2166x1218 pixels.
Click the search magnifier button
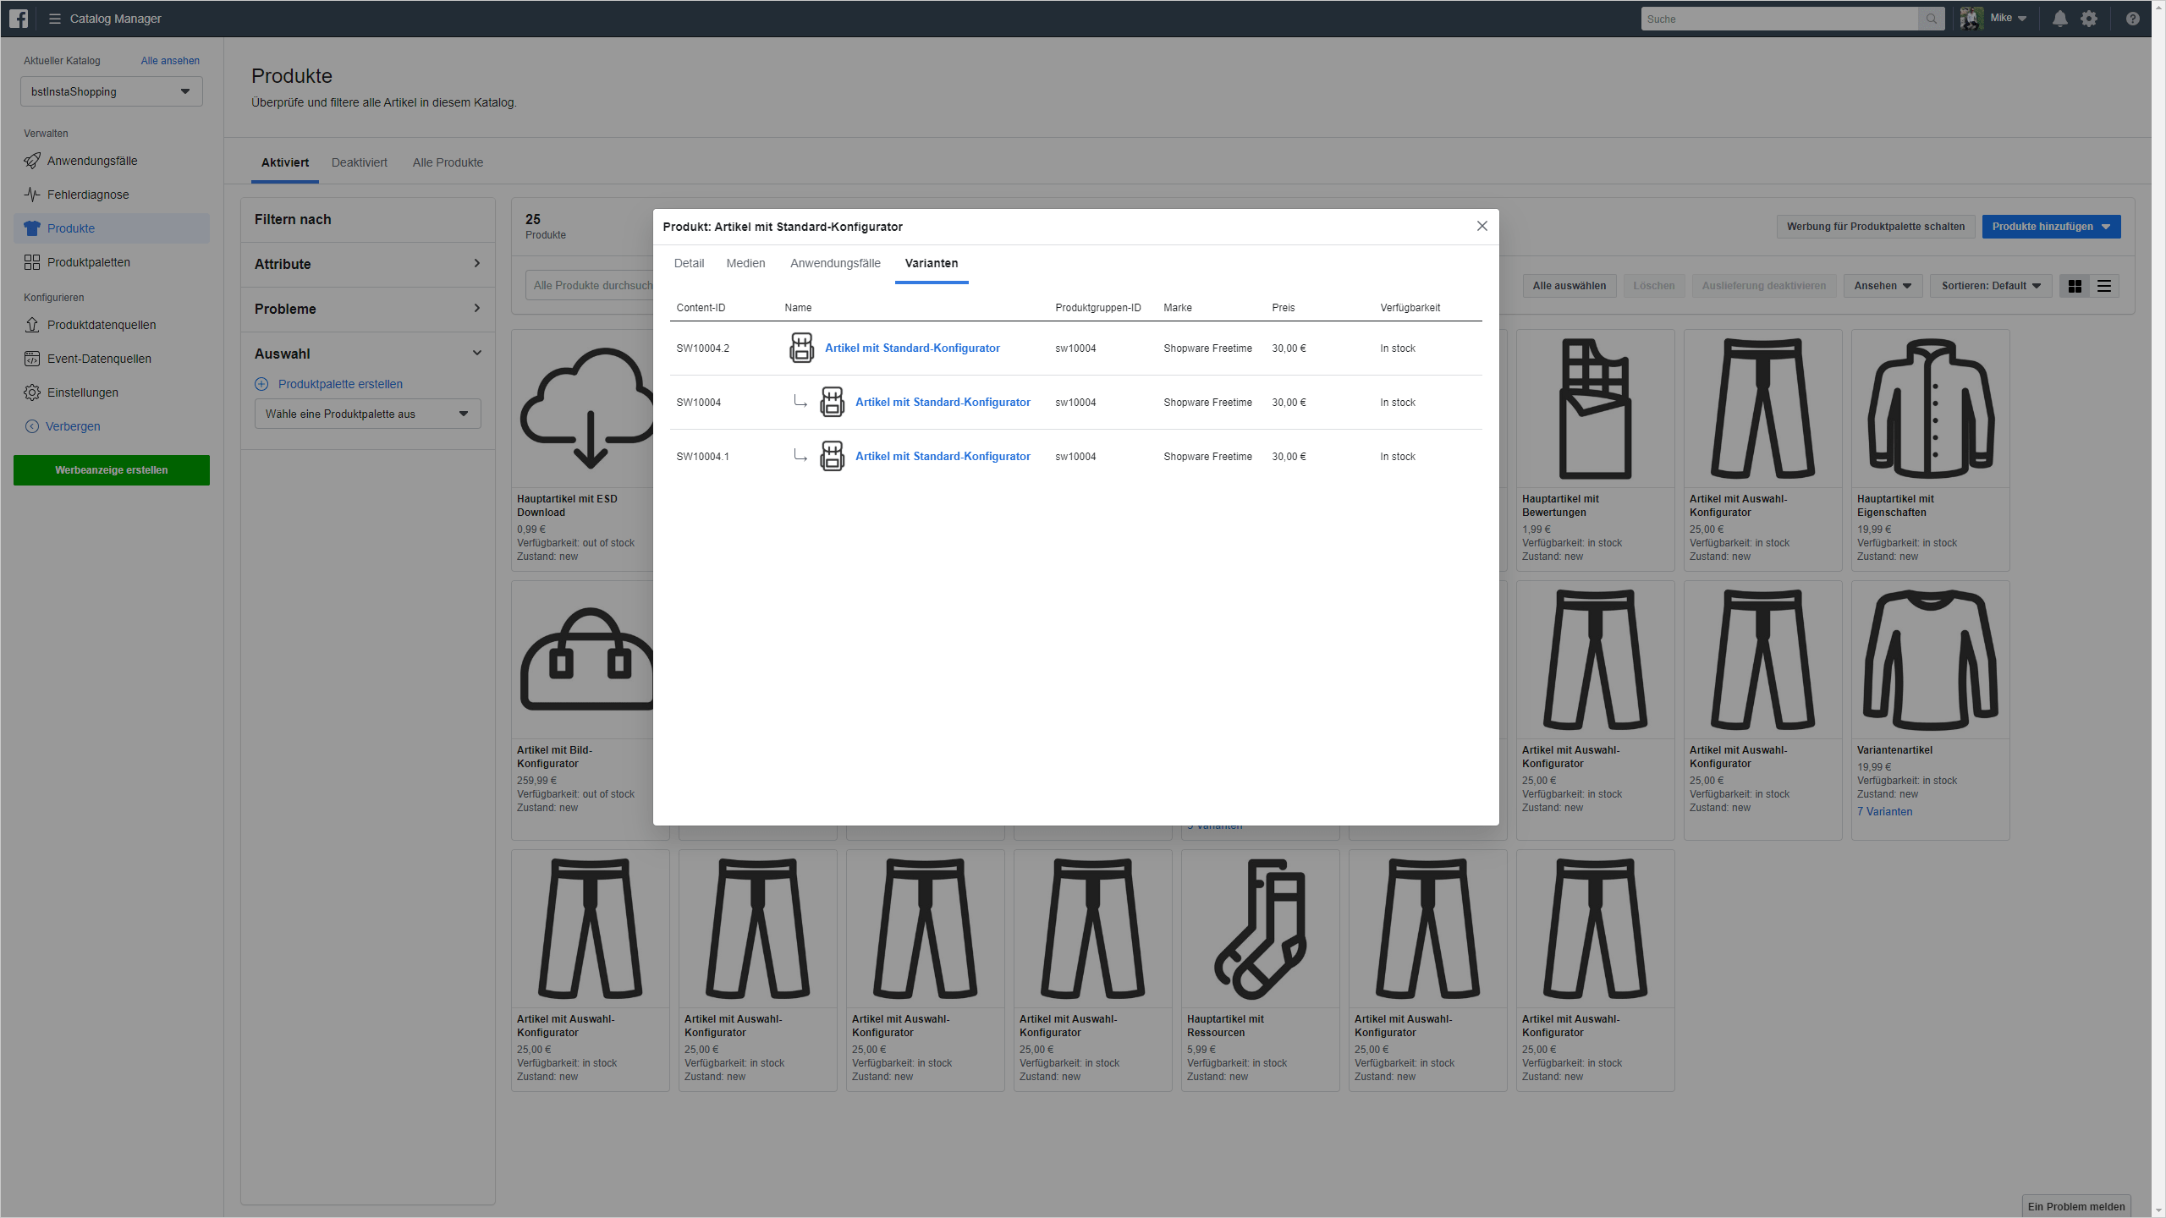click(1932, 19)
